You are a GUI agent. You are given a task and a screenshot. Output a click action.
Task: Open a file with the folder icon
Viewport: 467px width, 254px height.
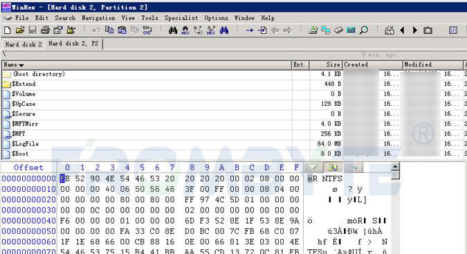pos(20,30)
